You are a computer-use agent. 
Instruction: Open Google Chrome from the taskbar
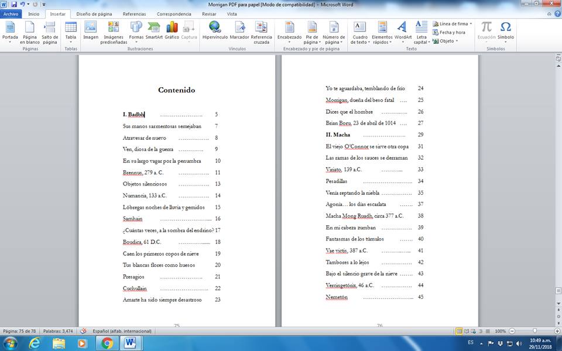tap(107, 343)
